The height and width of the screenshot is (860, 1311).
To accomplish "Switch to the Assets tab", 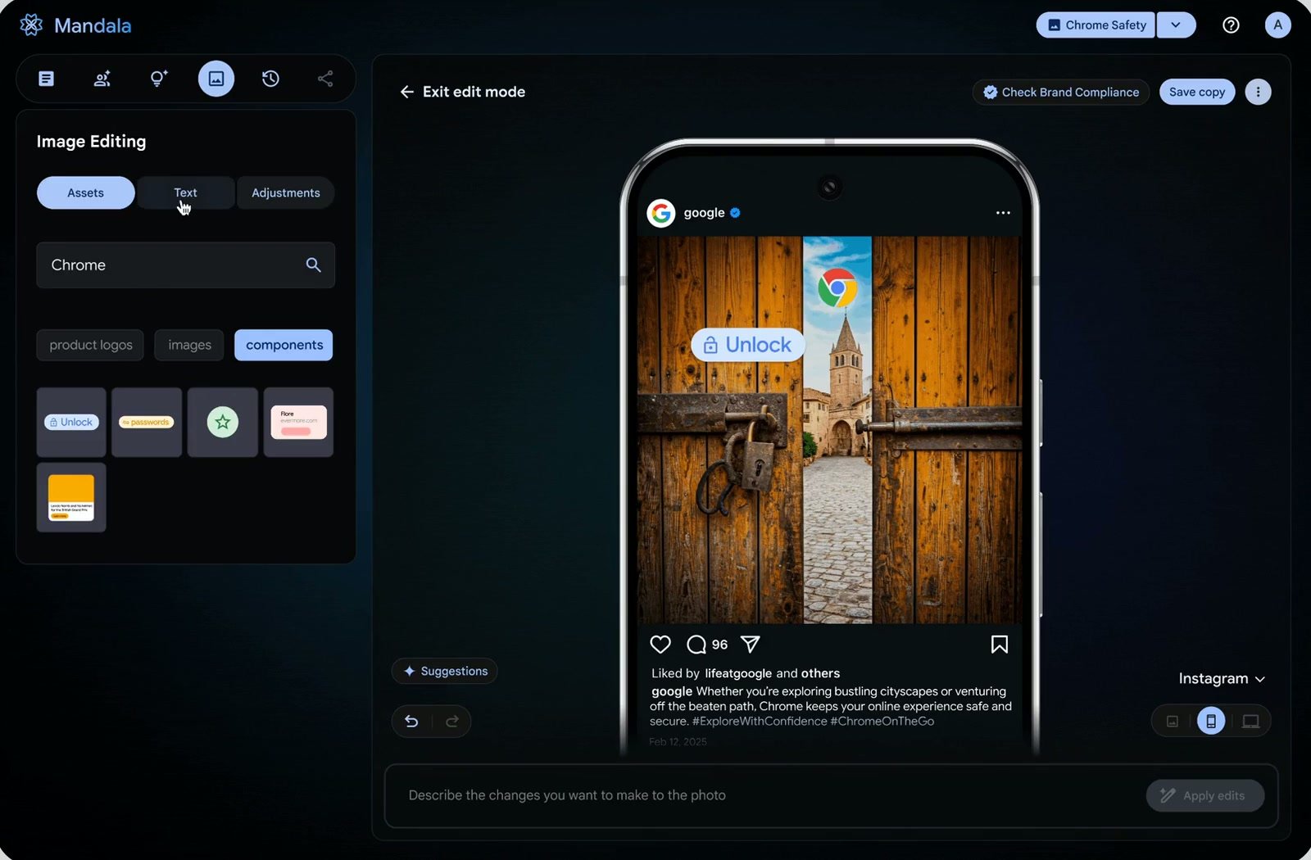I will (x=86, y=193).
